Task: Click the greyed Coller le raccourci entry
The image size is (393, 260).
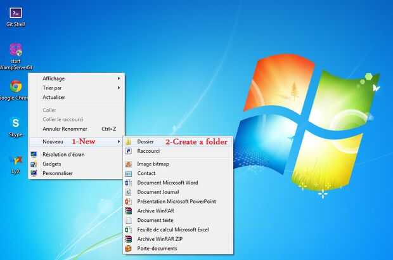Action: click(x=76, y=120)
